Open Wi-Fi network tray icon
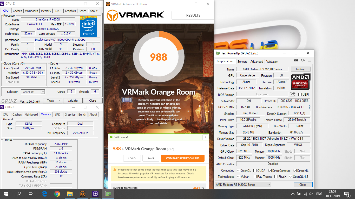 click(x=306, y=194)
